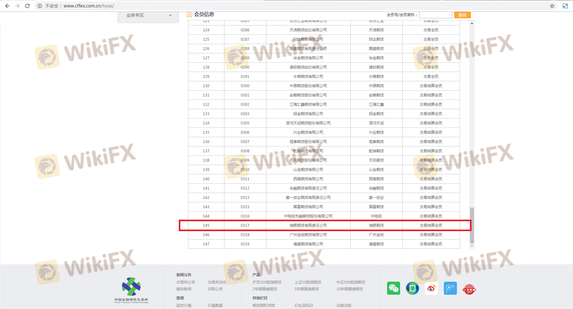Image resolution: width=573 pixels, height=309 pixels.
Task: Open the 沪深300股指期货 product link
Action: [x=267, y=282]
